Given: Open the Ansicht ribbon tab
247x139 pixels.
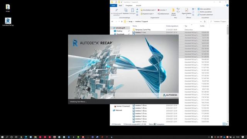Looking at the screenshot, I should tap(139, 5).
